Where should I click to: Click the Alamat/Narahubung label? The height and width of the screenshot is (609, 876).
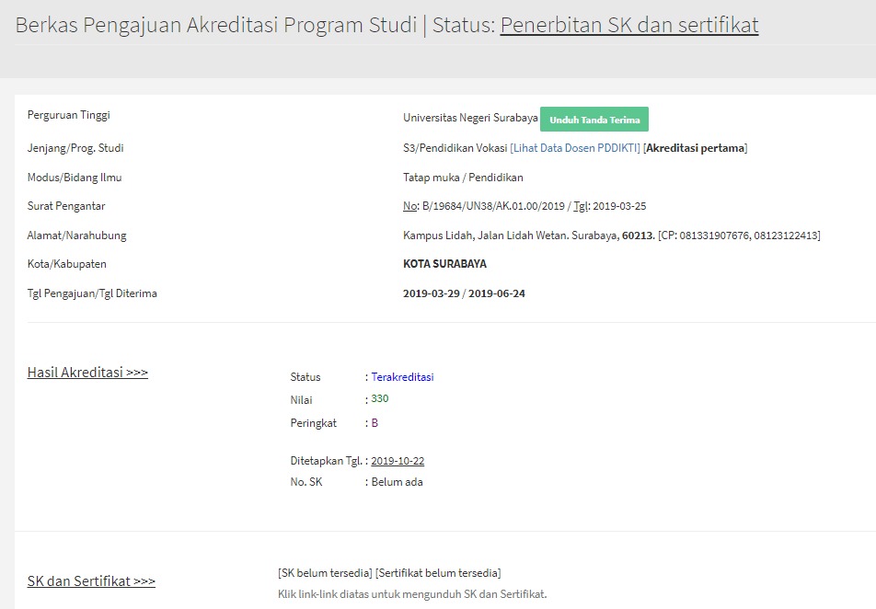click(76, 236)
